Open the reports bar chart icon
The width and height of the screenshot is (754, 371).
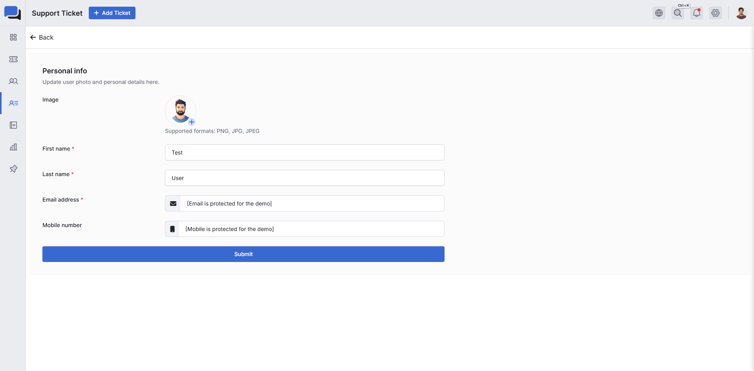coord(13,147)
